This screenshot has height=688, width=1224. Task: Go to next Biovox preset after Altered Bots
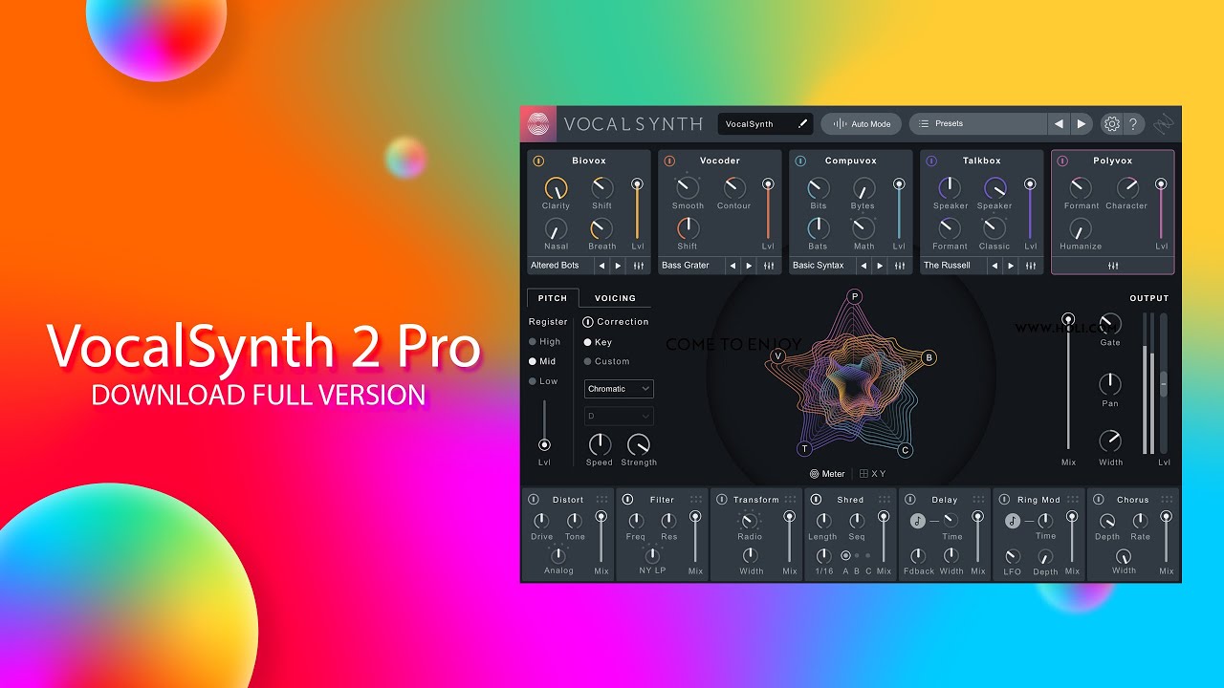[618, 266]
